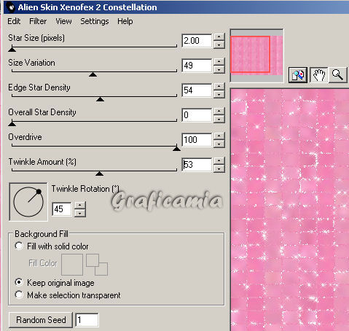Screen dimensions: 349x331
Task: Decrease Overdrive value with down arrow
Action: coord(219,144)
